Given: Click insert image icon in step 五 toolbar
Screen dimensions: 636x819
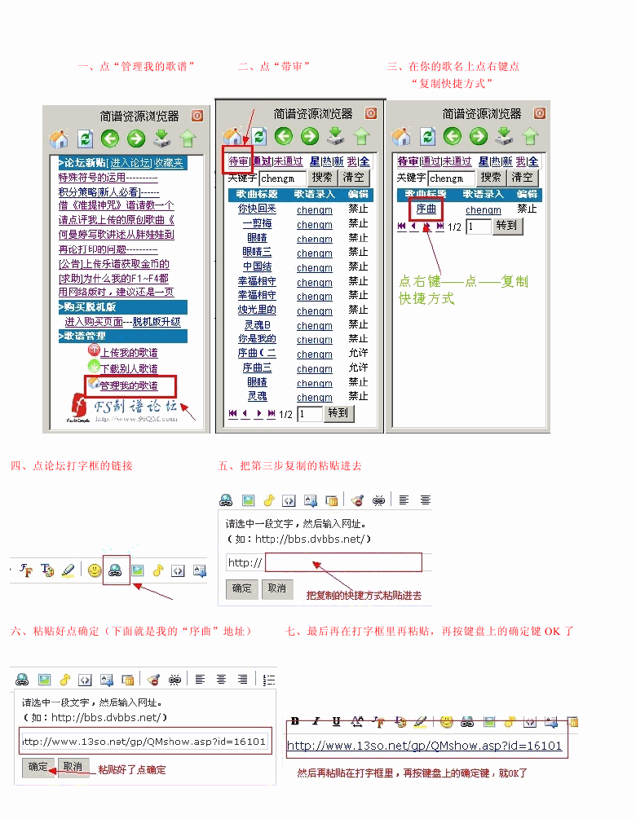Looking at the screenshot, I should point(248,500).
